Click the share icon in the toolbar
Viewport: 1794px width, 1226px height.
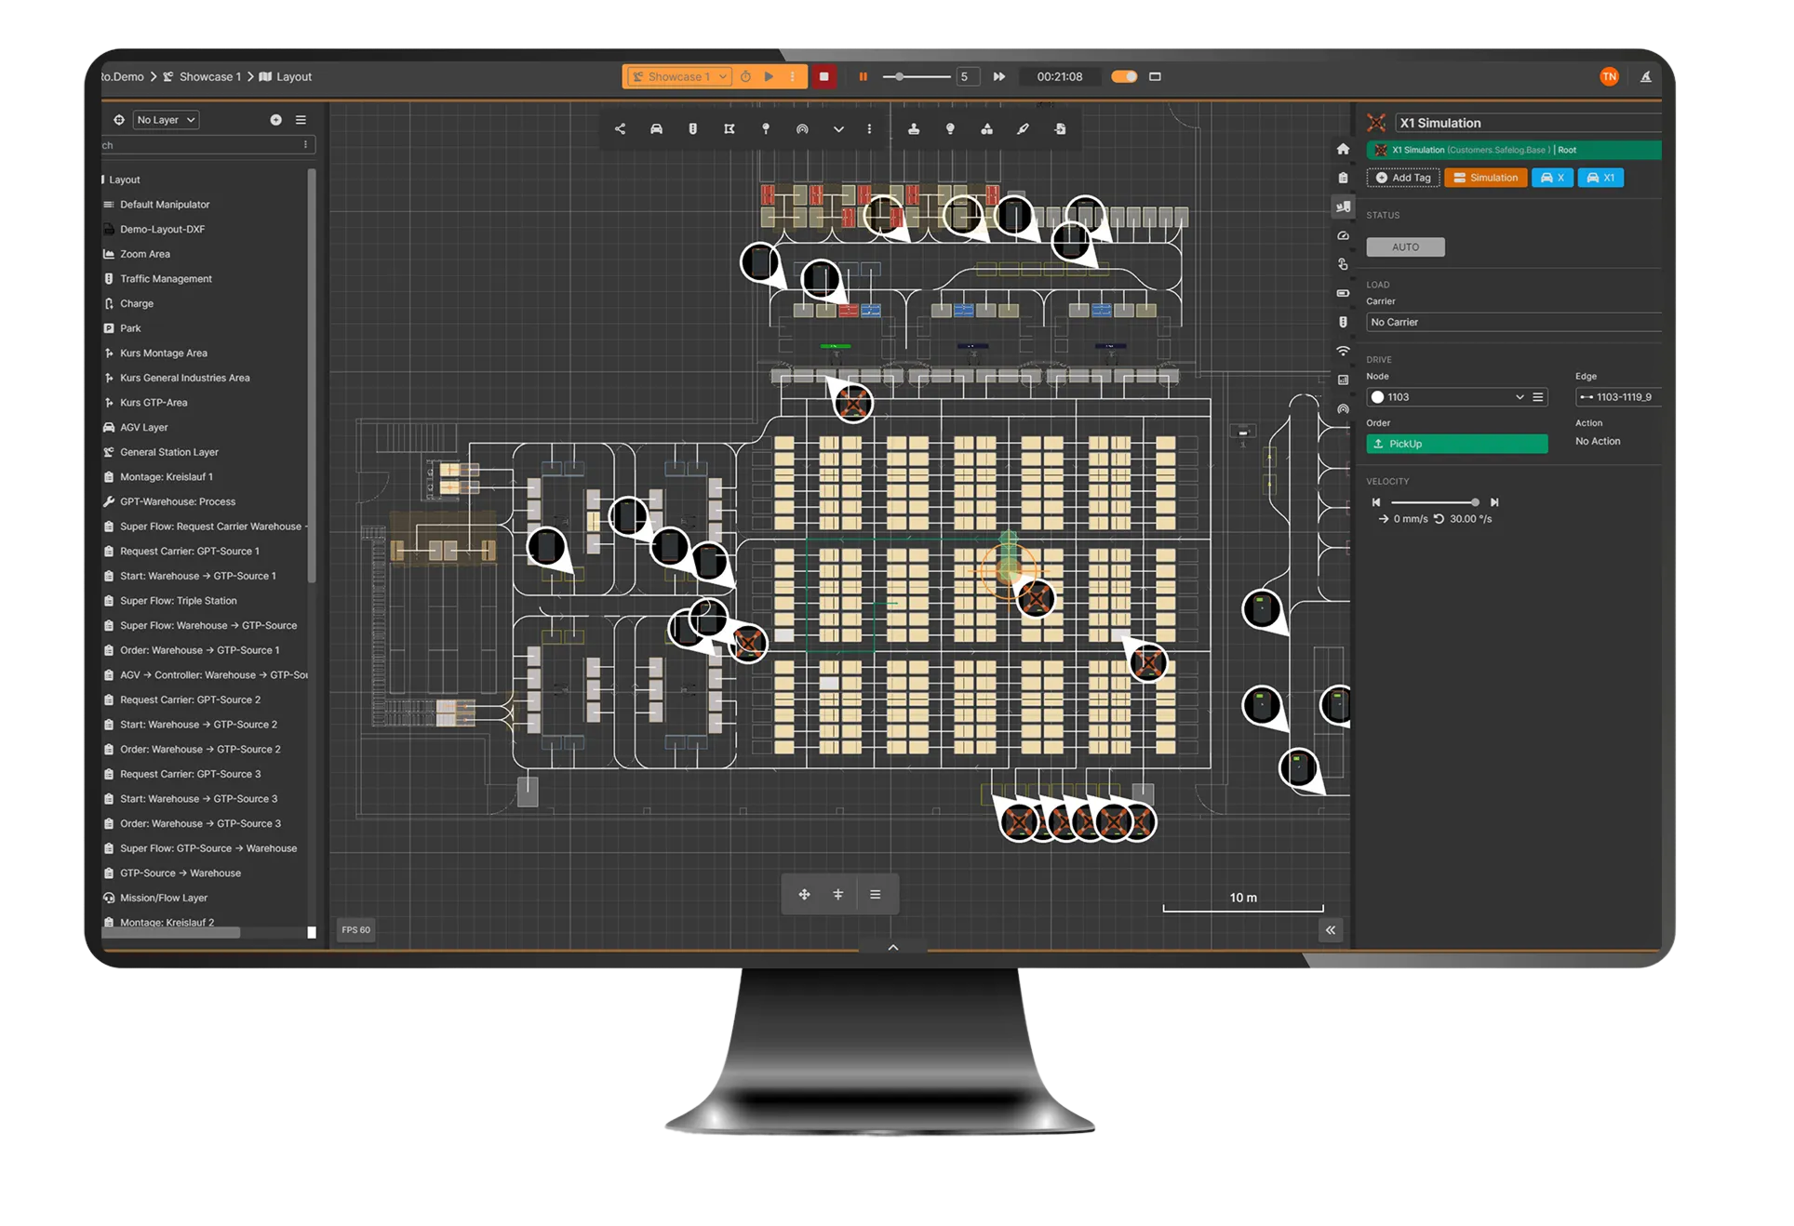pyautogui.click(x=620, y=129)
